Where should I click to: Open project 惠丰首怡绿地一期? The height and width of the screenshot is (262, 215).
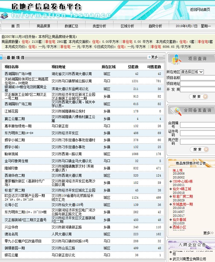(18, 126)
